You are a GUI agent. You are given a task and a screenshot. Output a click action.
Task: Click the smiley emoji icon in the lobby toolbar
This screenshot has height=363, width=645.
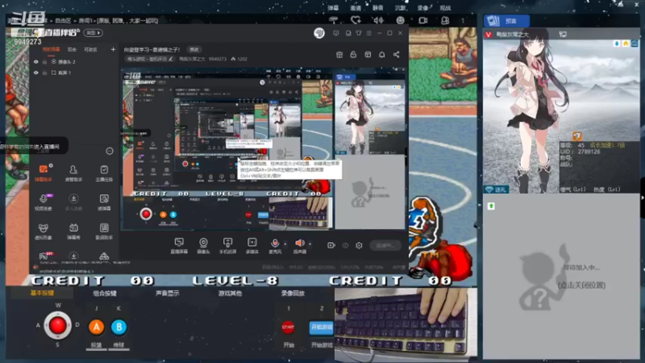coord(400,19)
